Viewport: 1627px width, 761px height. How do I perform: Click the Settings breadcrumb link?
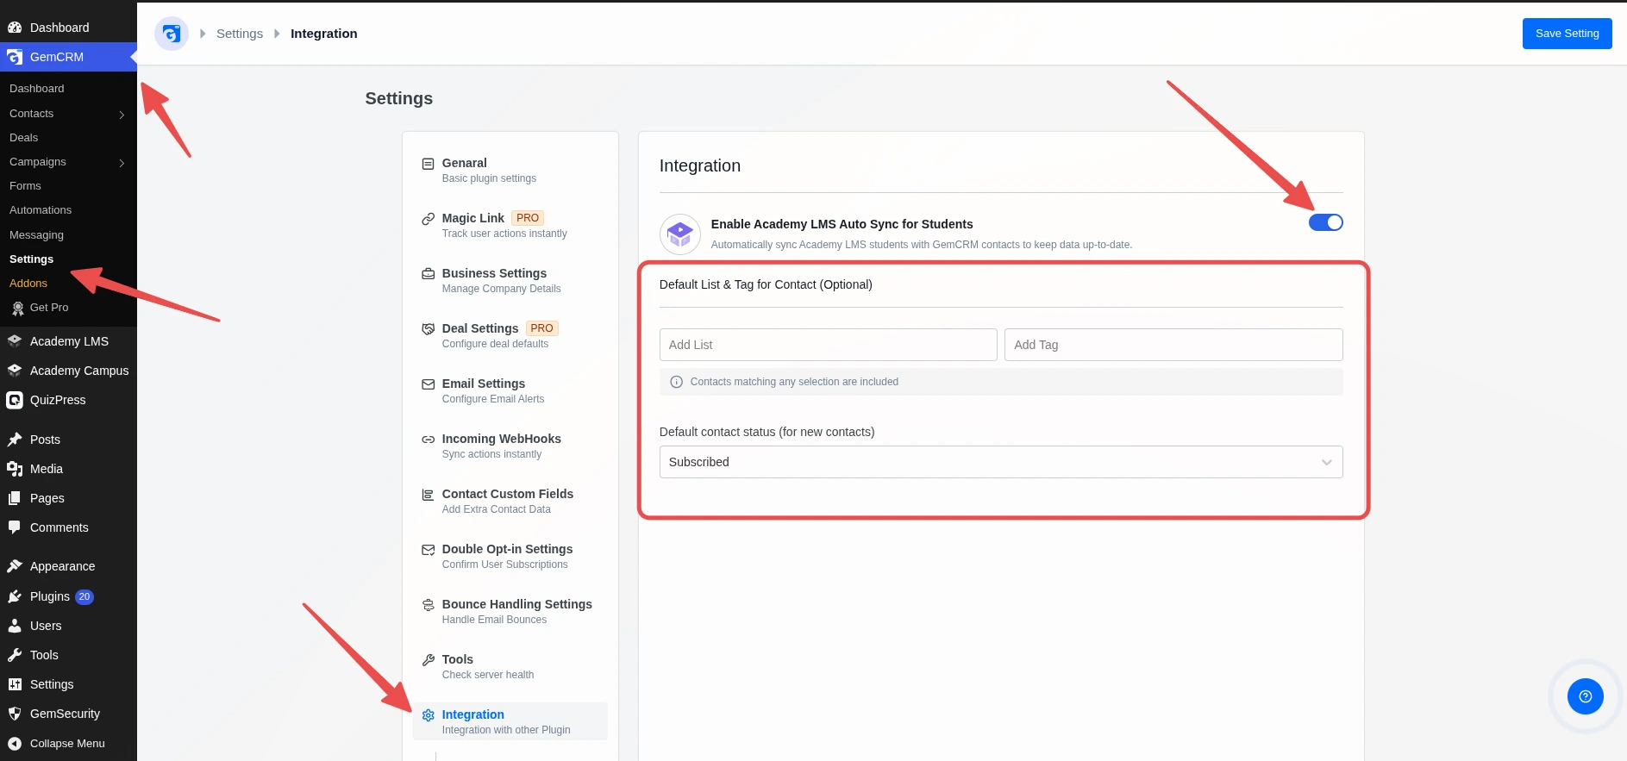[x=240, y=34]
